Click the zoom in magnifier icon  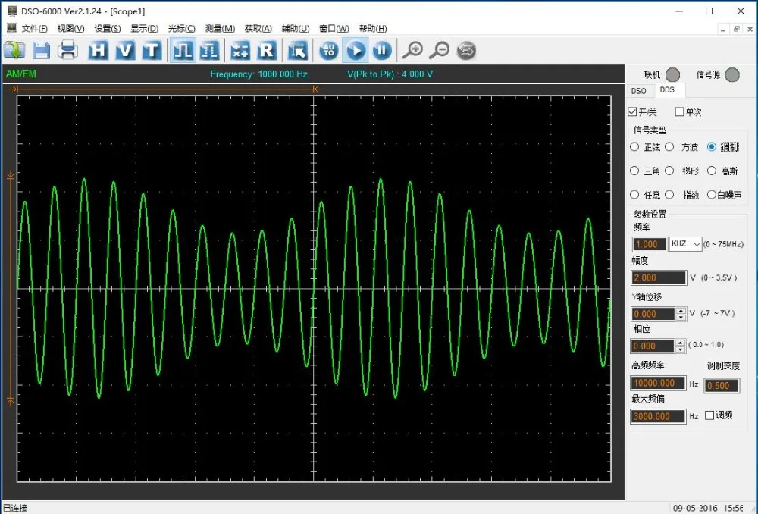point(413,50)
